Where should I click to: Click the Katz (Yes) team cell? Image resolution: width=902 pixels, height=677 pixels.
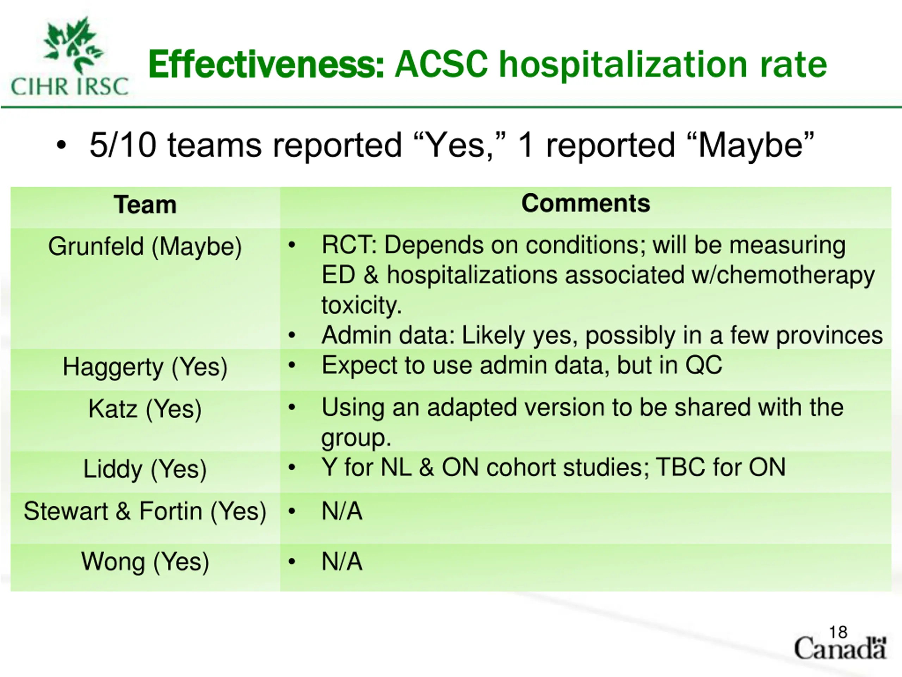(x=145, y=409)
